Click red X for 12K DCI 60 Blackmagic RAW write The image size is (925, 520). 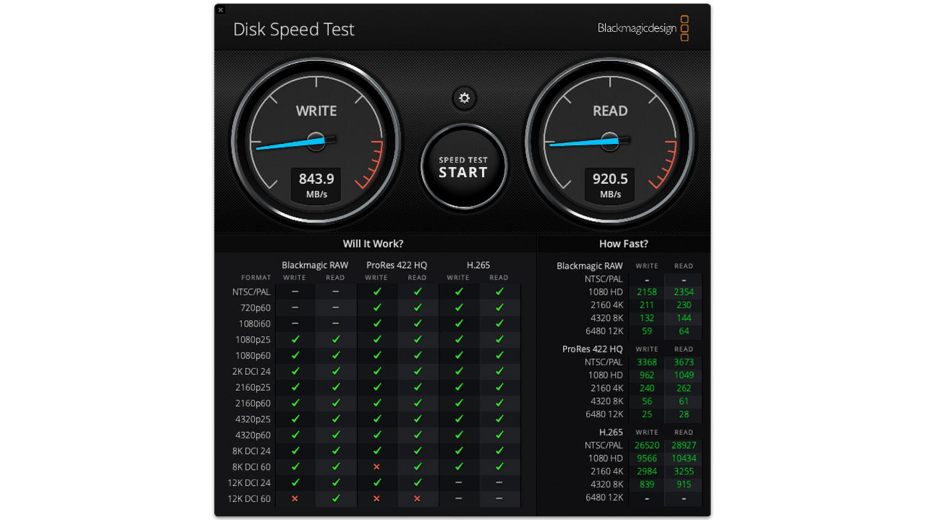click(x=295, y=499)
